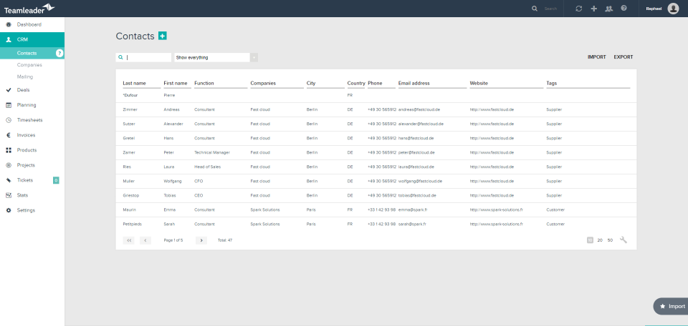Image resolution: width=688 pixels, height=326 pixels.
Task: Open contact row Dufour Pierre
Action: pos(376,95)
